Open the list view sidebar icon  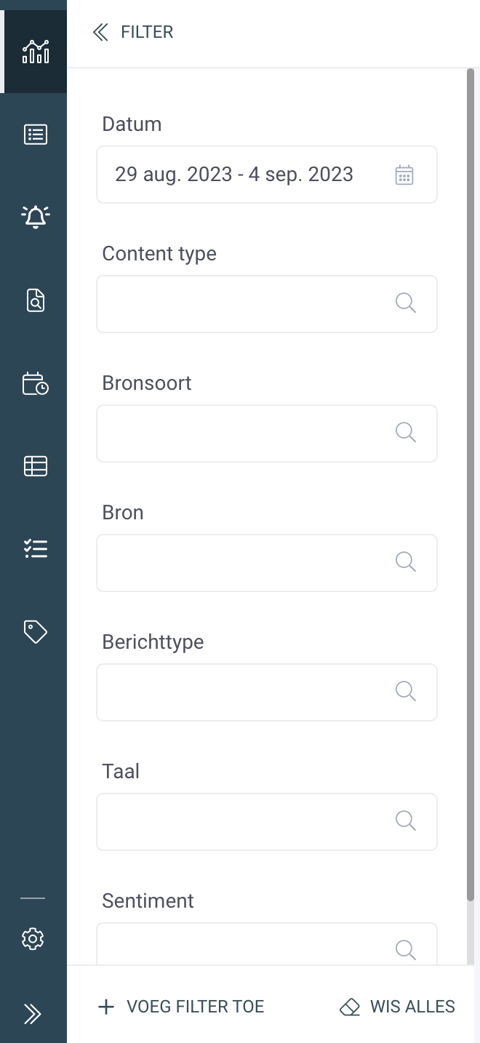click(35, 135)
